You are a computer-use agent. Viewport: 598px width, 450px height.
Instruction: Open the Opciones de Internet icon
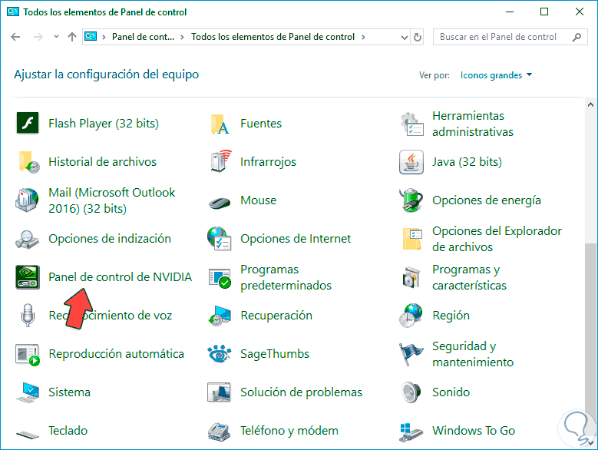coord(220,238)
